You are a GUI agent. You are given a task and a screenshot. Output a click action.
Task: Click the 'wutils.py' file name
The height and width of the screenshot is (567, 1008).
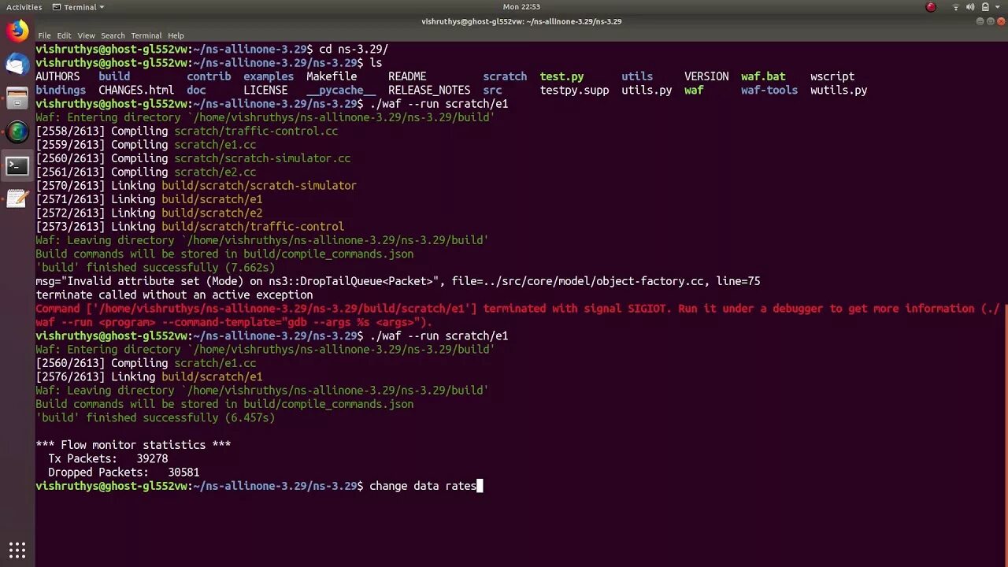839,90
